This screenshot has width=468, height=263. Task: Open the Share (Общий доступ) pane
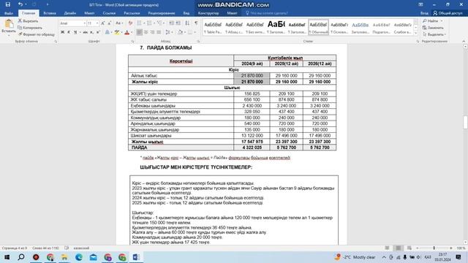coord(448,13)
